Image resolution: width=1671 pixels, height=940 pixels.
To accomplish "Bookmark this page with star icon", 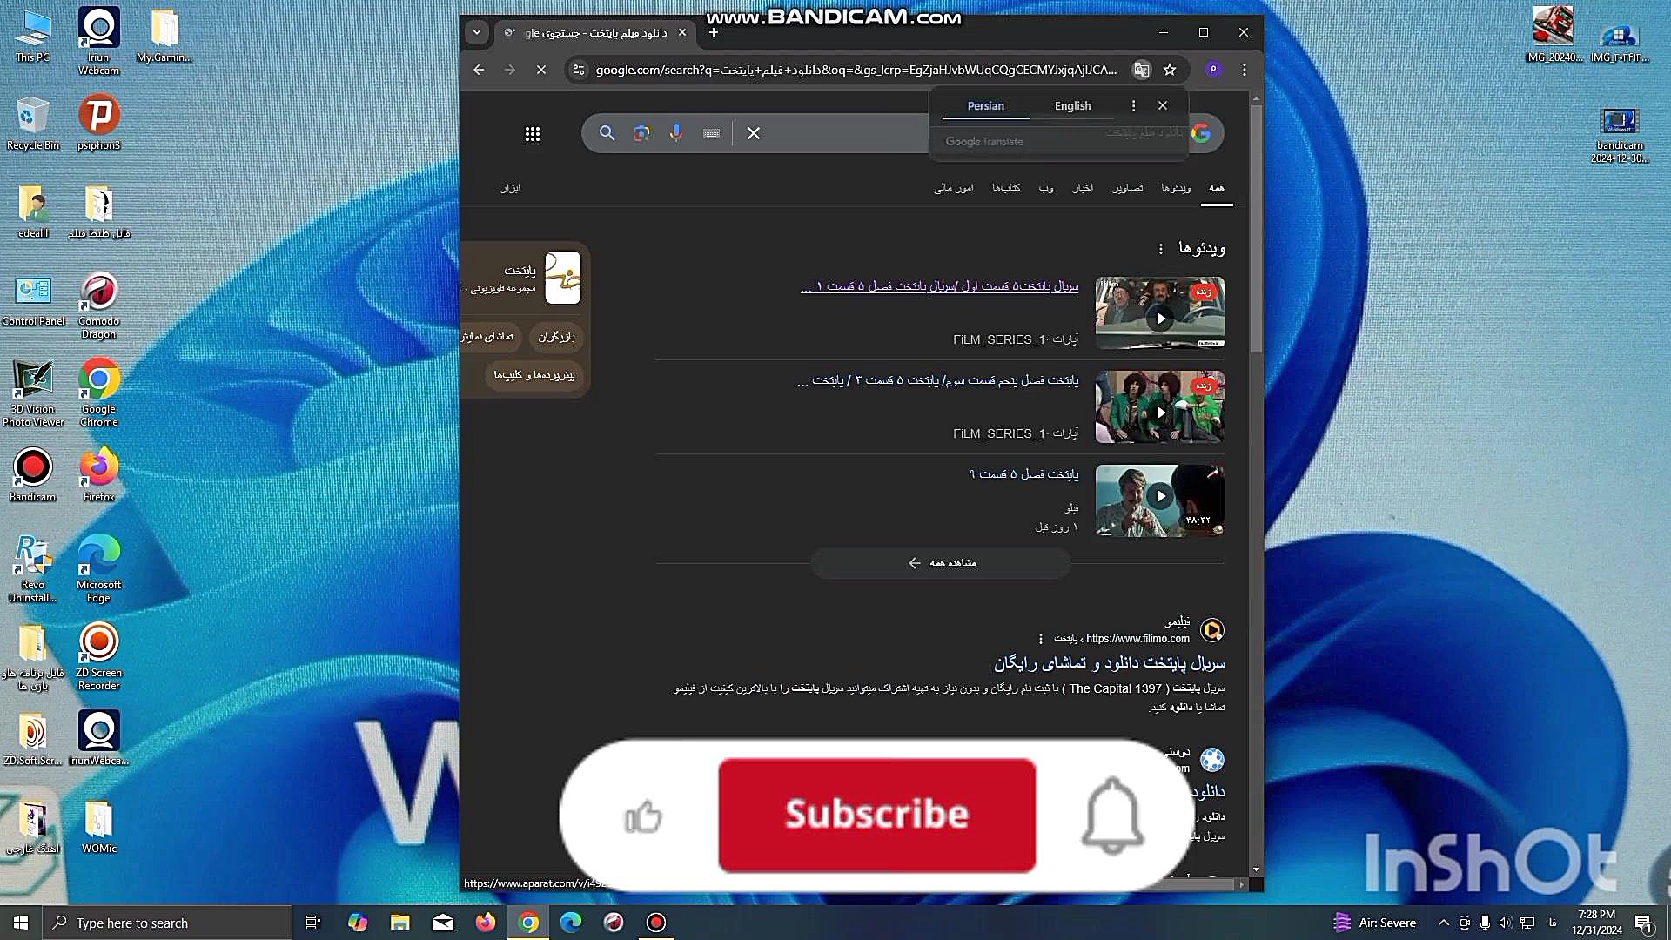I will point(1170,70).
